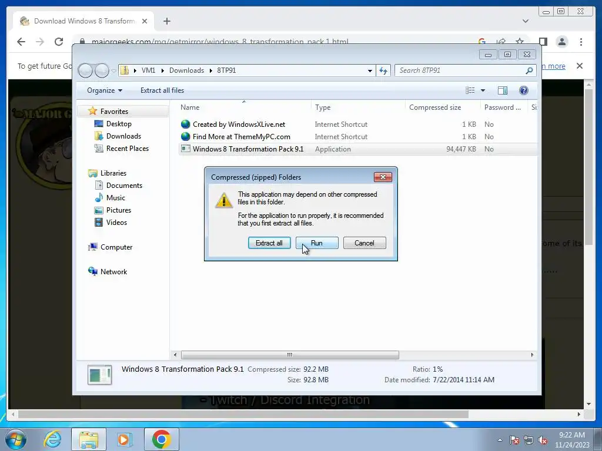
Task: Select Windows 8 Transformation Pack 9.1 file
Action: pos(248,149)
